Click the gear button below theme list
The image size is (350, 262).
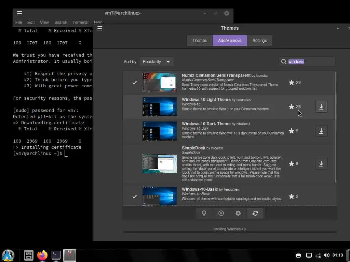tap(238, 213)
